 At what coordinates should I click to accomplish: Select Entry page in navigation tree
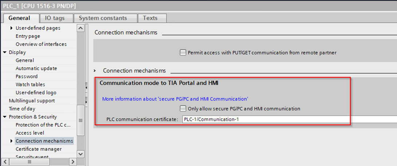click(x=28, y=36)
